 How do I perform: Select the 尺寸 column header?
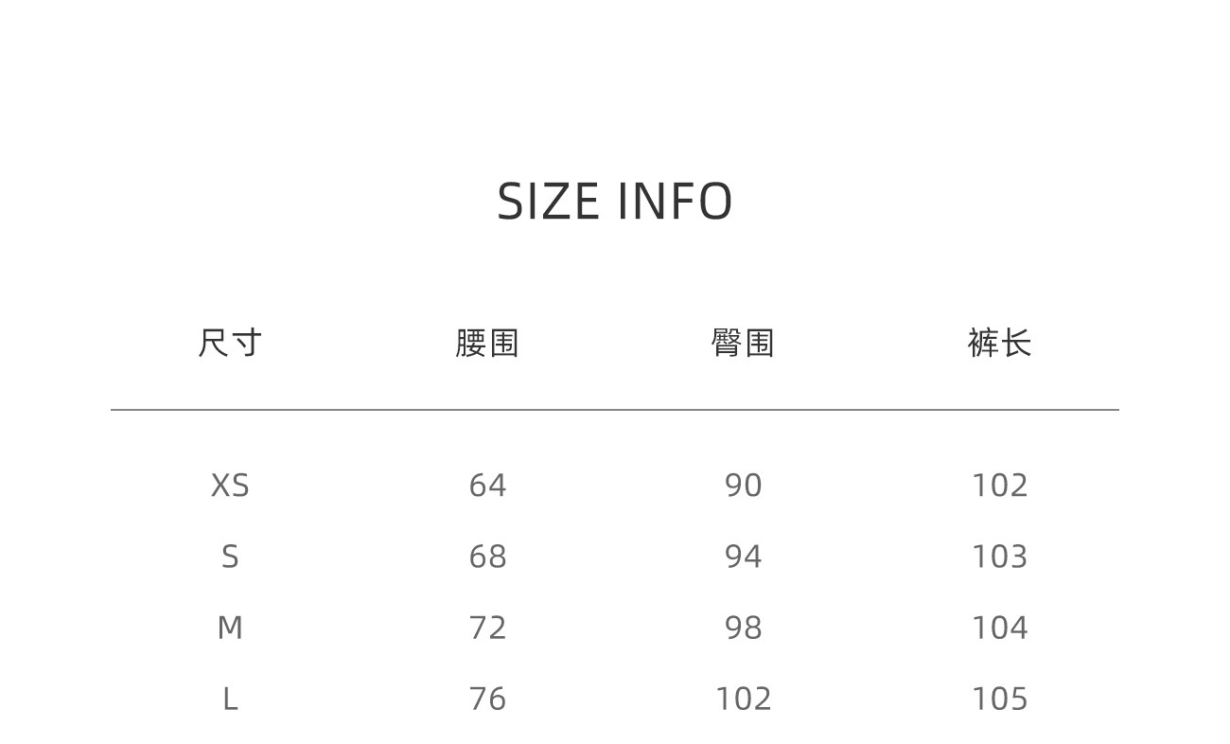(x=230, y=343)
